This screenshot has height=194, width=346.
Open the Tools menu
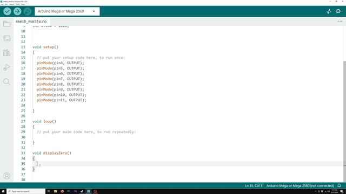click(18, 4)
